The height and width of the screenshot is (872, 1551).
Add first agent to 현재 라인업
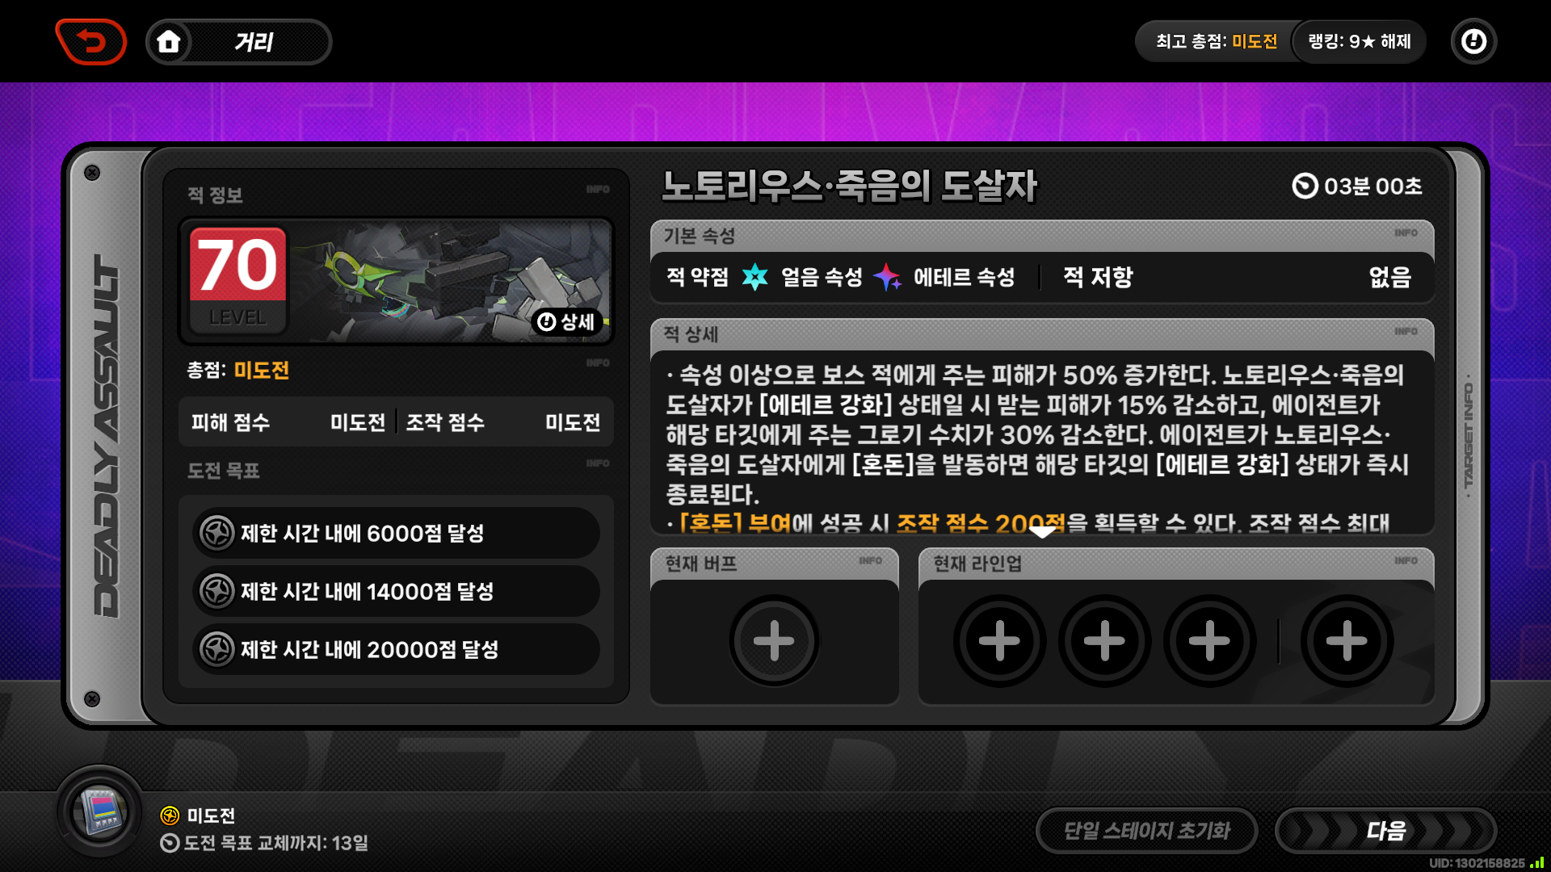tap(999, 641)
